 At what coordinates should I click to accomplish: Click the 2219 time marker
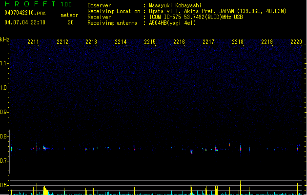pos(267,42)
